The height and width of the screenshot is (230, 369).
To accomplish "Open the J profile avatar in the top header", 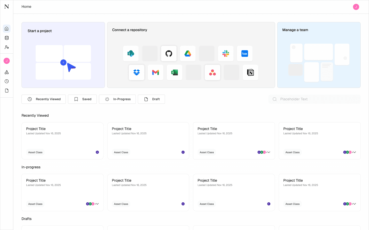I will click(356, 7).
